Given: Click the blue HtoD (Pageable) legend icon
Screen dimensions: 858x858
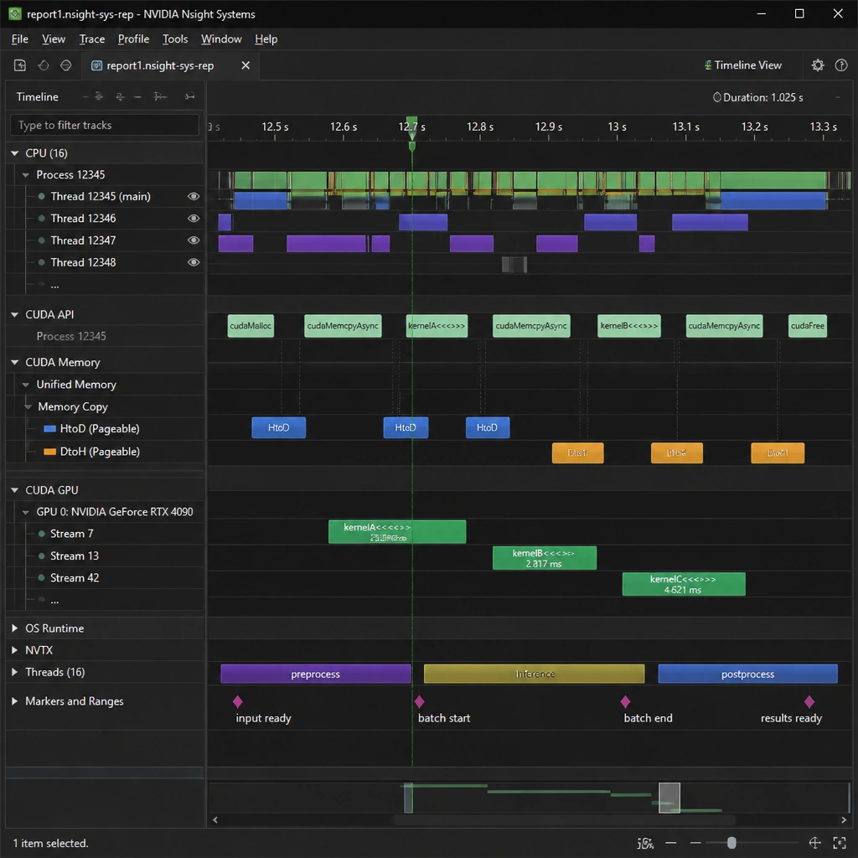Looking at the screenshot, I should tap(49, 428).
